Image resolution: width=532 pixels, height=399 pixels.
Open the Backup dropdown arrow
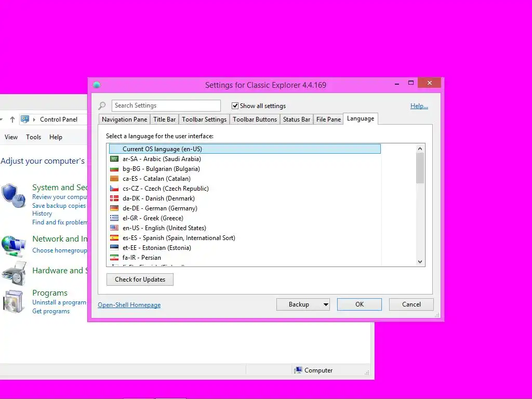[326, 304]
